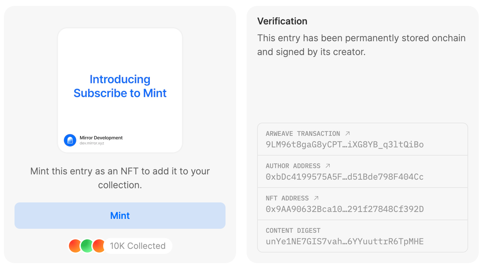Click Mirror Development publication name
Screen dimensions: 482x269
click(x=101, y=138)
